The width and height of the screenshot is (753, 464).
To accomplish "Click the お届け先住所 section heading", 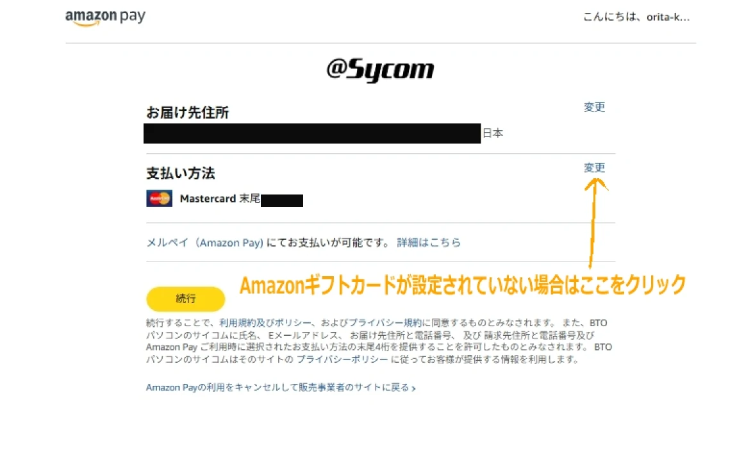I will point(188,112).
